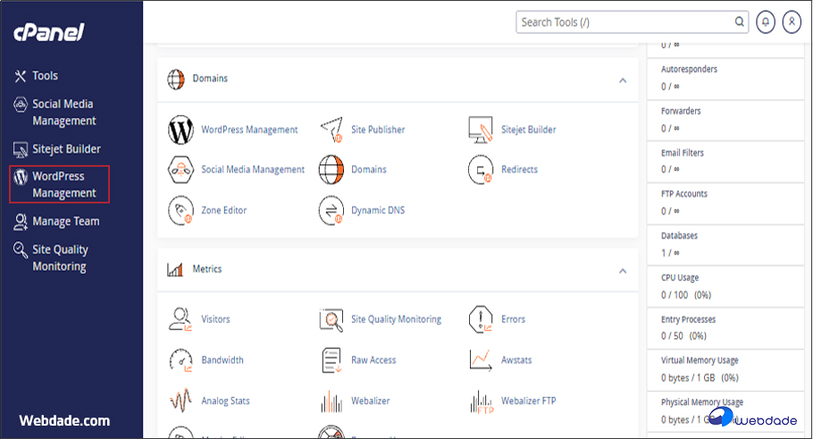The width and height of the screenshot is (813, 439).
Task: Open Manage Team in sidebar
Action: pos(65,221)
